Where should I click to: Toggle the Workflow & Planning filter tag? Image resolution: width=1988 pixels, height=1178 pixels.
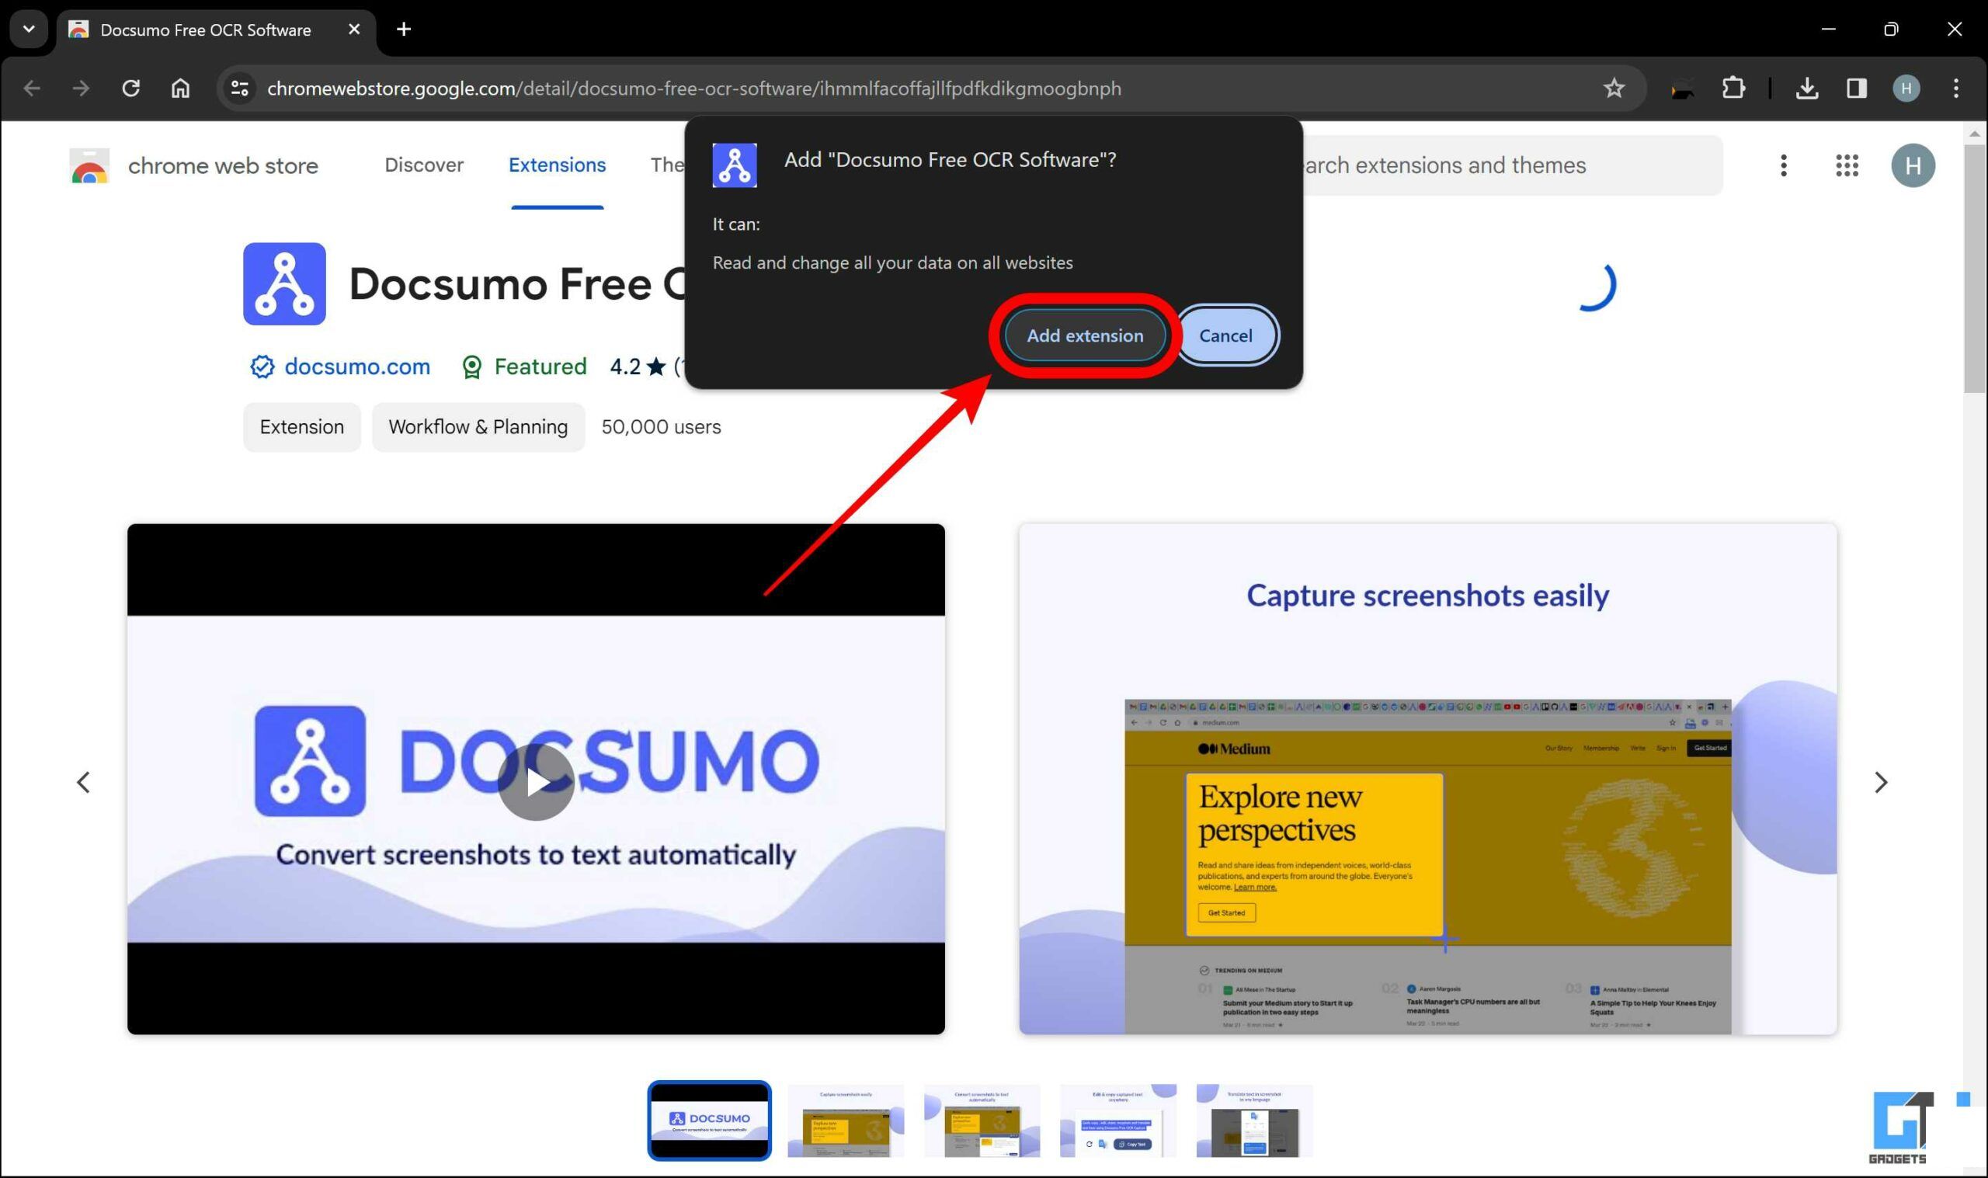click(477, 426)
